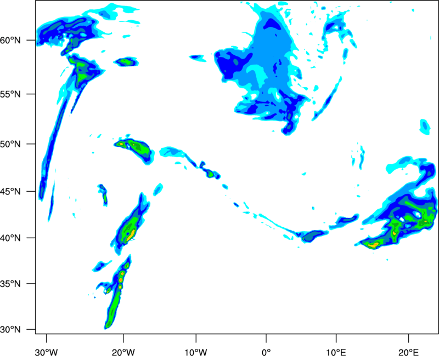Click the 45°N latitude label

pos(10,191)
